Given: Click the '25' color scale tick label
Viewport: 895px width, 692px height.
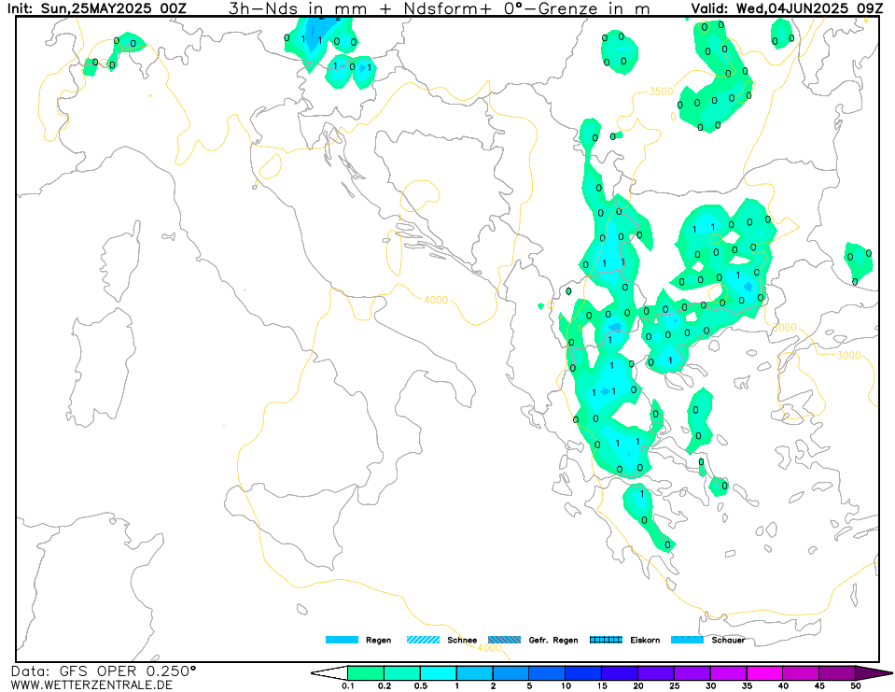Looking at the screenshot, I should [674, 685].
